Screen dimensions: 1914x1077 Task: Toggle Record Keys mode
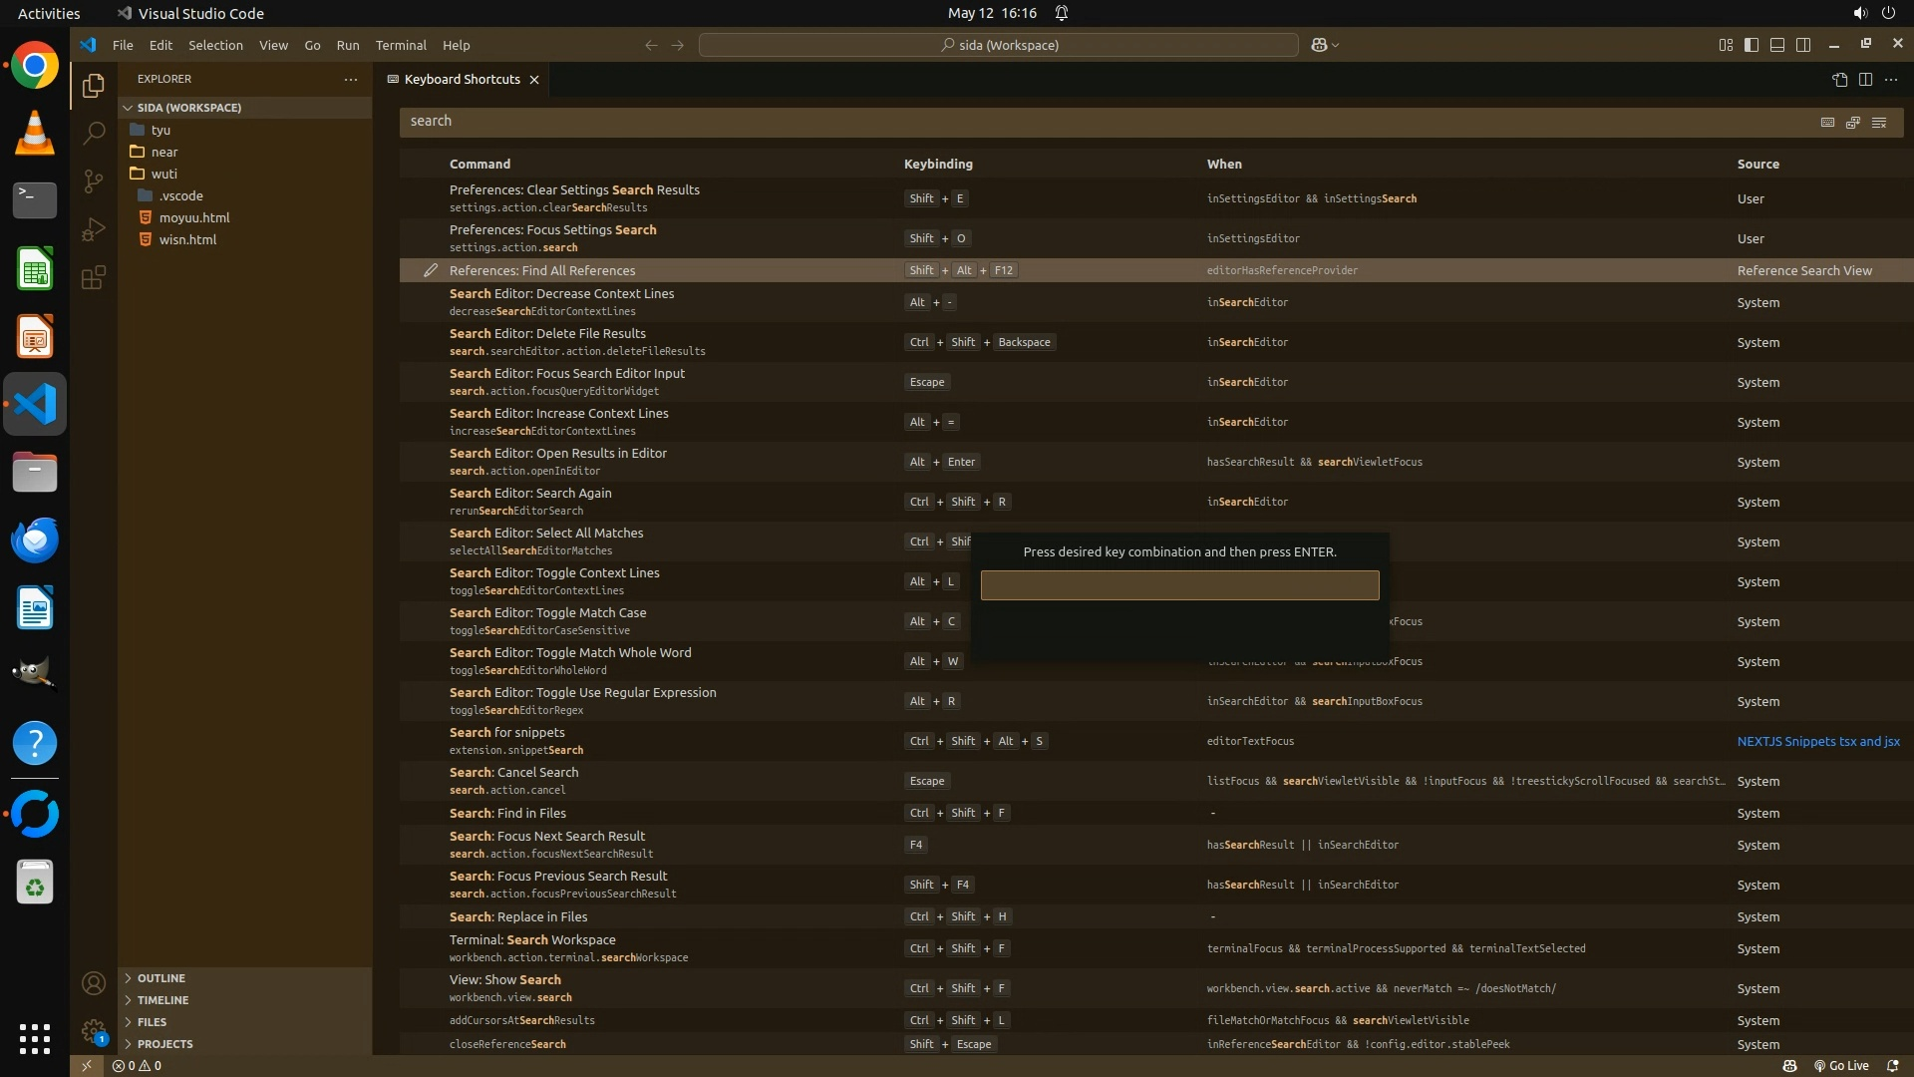(x=1827, y=122)
